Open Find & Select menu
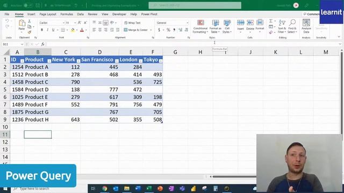344x193 pixels. coord(292,26)
